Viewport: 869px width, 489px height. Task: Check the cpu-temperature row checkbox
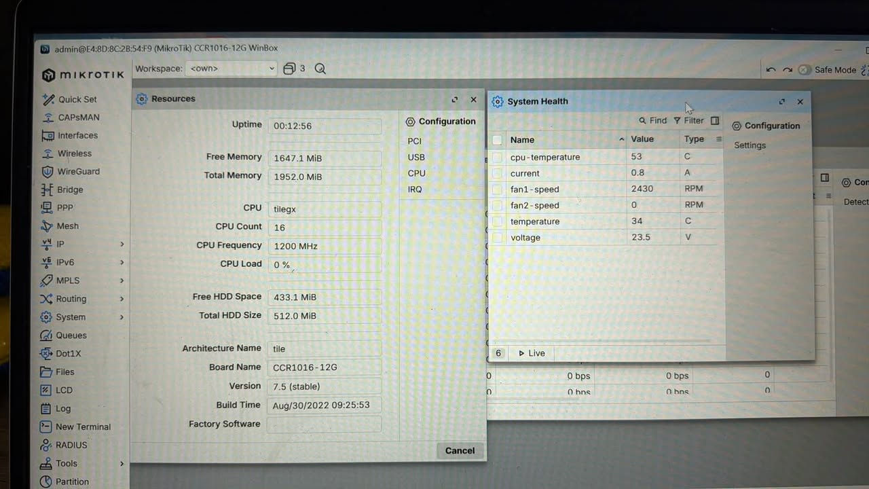(498, 157)
